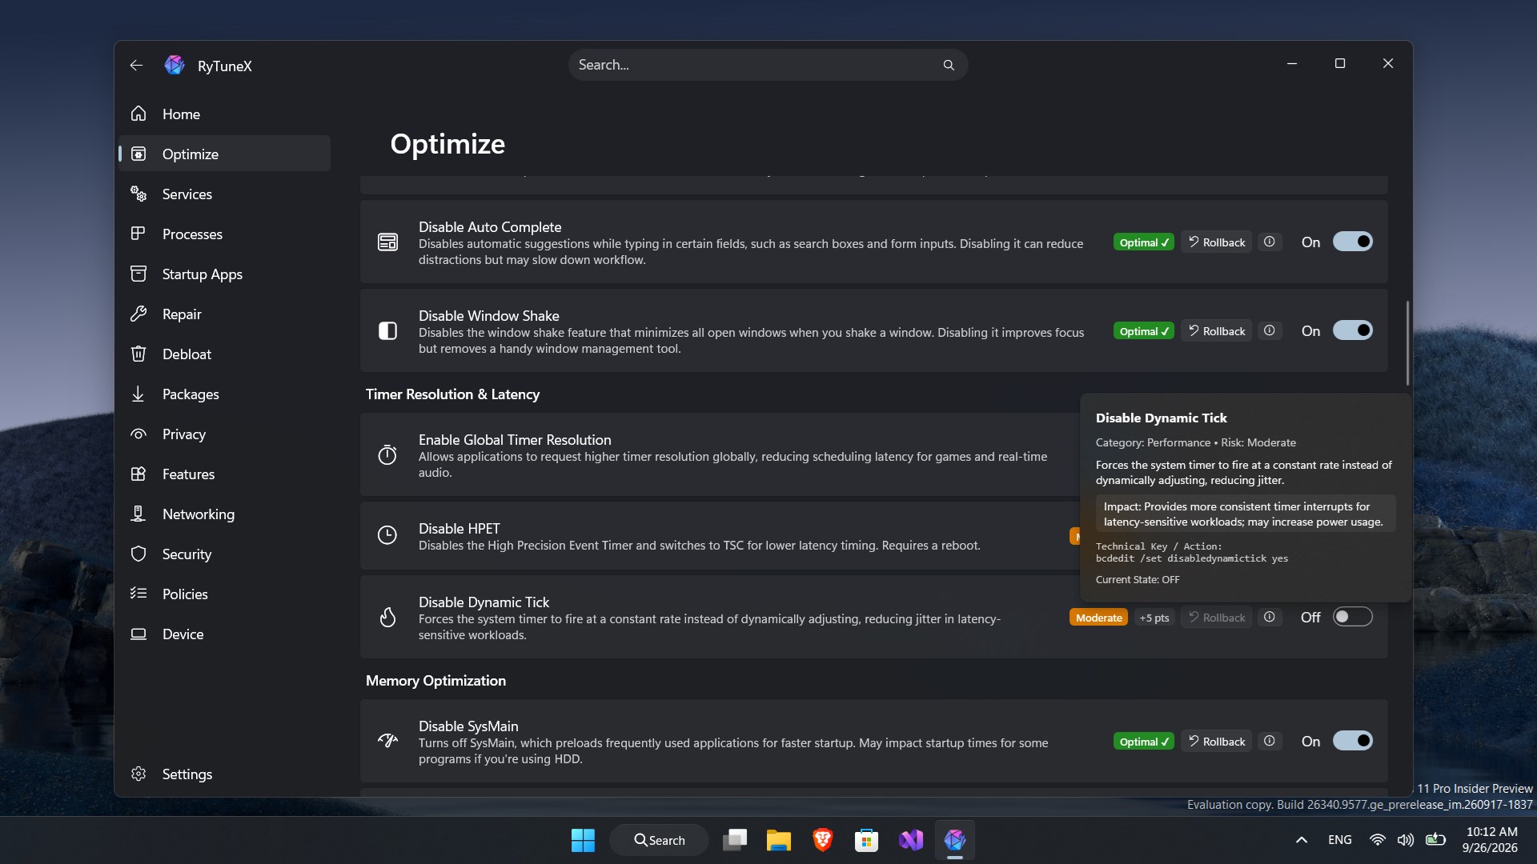1537x864 pixels.
Task: Click the search magnifier icon
Action: [x=949, y=65]
